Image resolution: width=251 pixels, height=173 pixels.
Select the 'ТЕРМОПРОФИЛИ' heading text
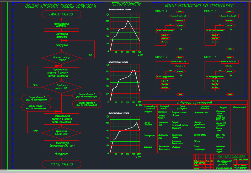pos(126,4)
